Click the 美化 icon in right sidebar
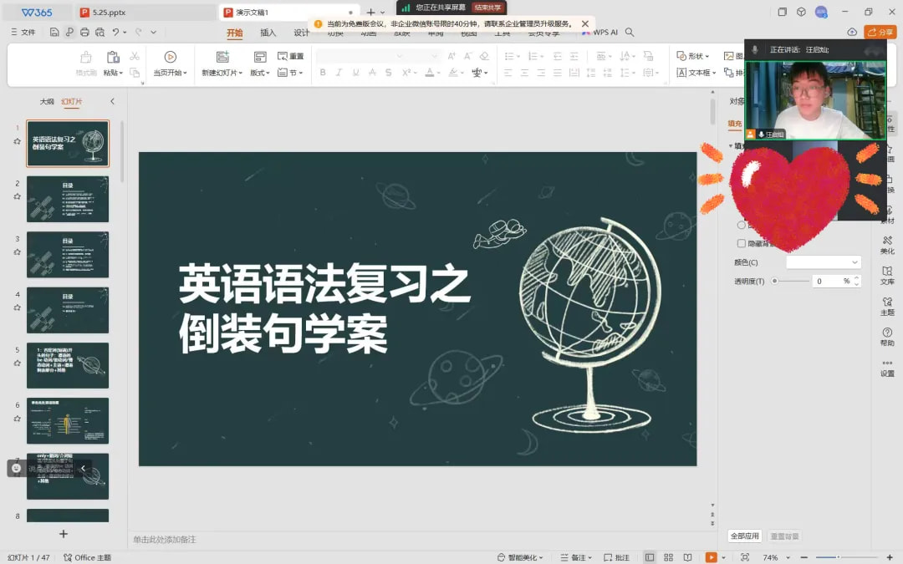The image size is (903, 564). tap(887, 241)
